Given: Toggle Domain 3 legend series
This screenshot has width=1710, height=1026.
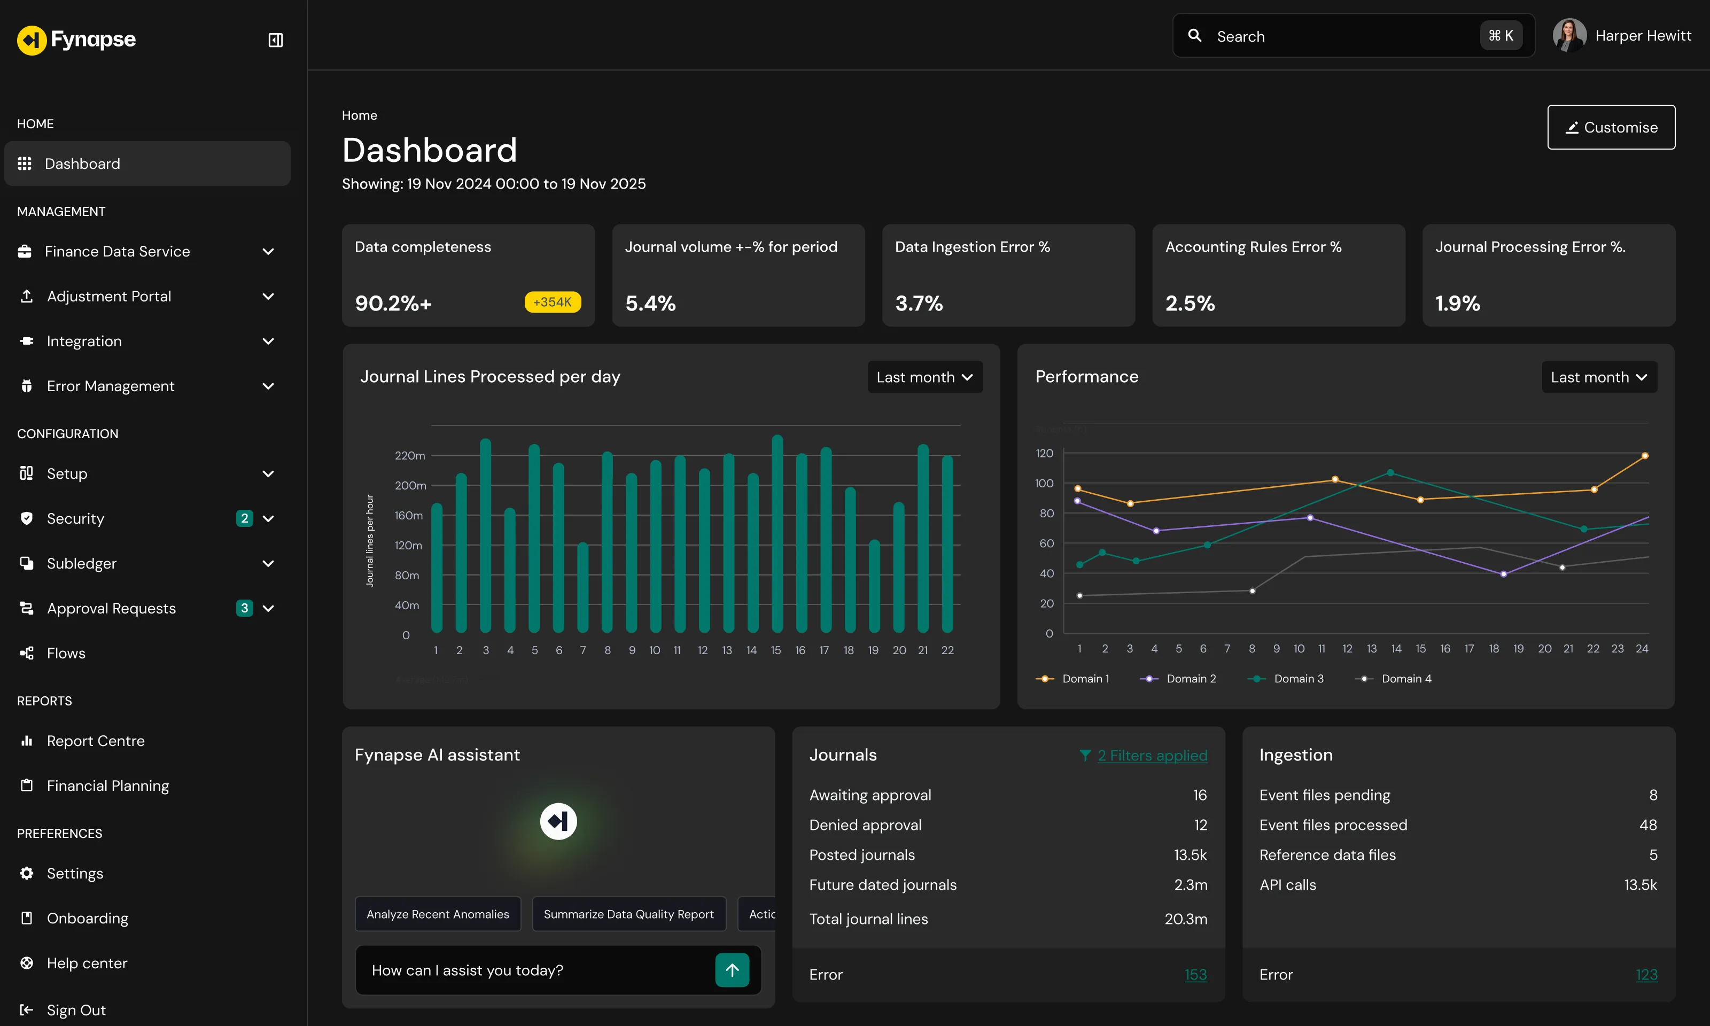Looking at the screenshot, I should point(1286,679).
